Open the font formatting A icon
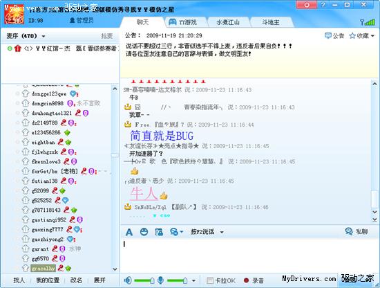Image resolution: width=380 pixels, height=288 pixels. tap(129, 232)
